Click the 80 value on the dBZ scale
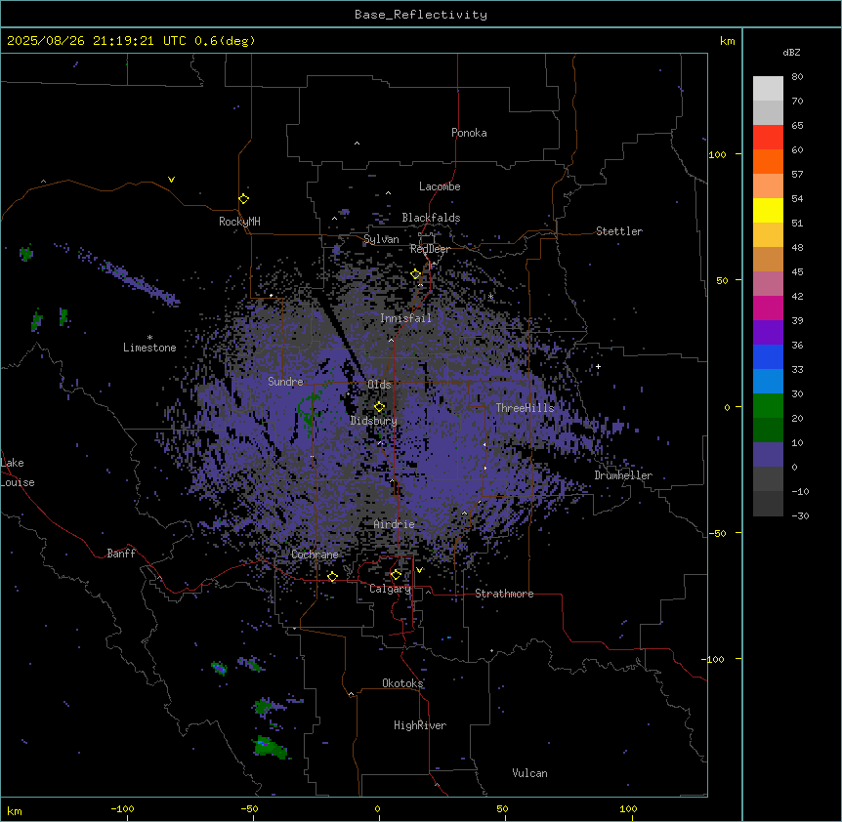This screenshot has height=822, width=842. coord(797,76)
